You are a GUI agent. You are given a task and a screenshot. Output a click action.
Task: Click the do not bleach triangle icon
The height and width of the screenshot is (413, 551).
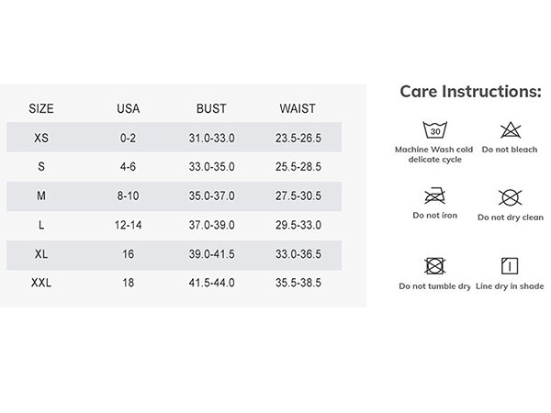pos(511,130)
